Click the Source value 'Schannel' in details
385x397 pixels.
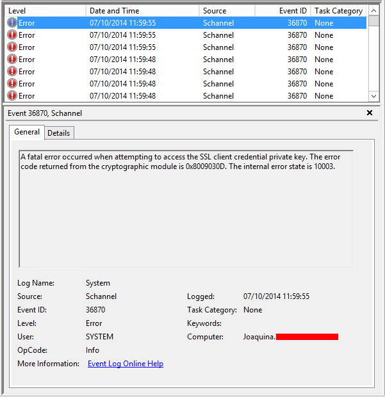coord(101,296)
